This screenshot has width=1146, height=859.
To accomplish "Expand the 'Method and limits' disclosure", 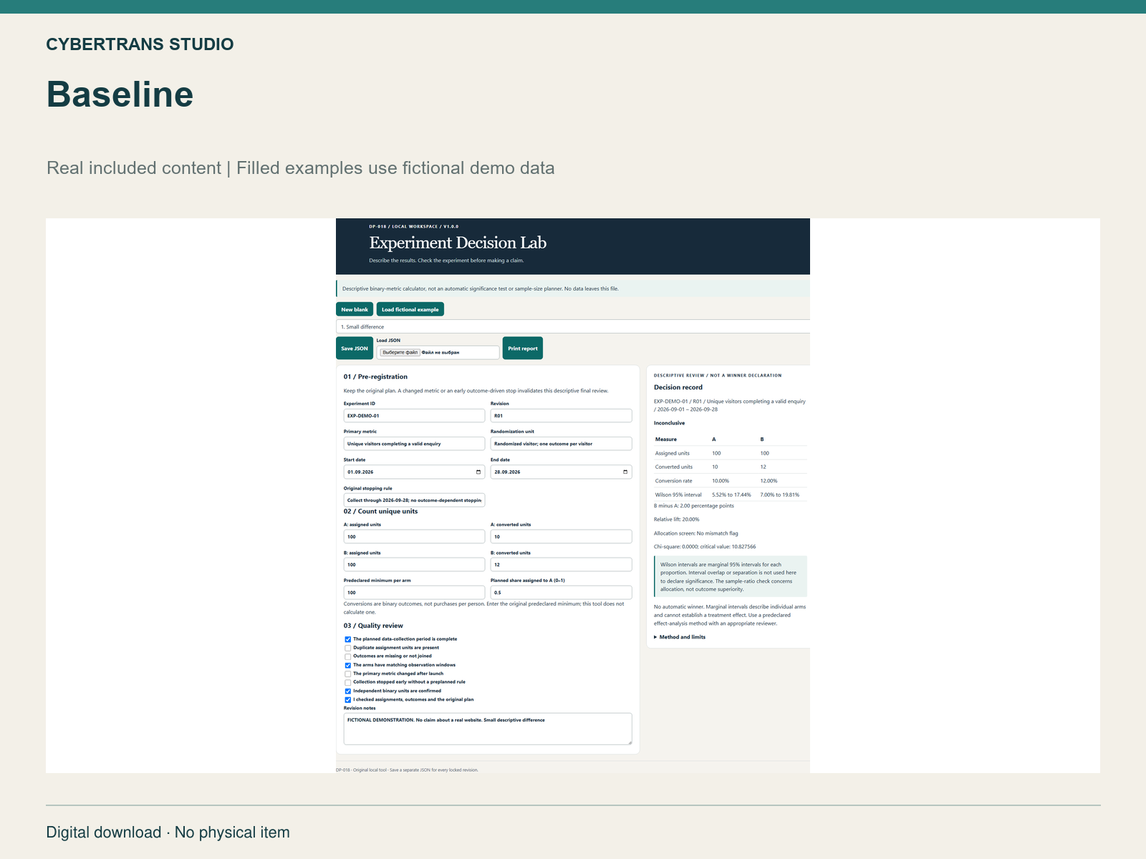I will 680,637.
